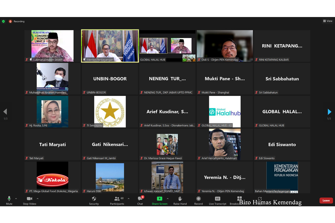Start recording with the Record button
Image resolution: width=335 pixels, height=223 pixels.
198,200
